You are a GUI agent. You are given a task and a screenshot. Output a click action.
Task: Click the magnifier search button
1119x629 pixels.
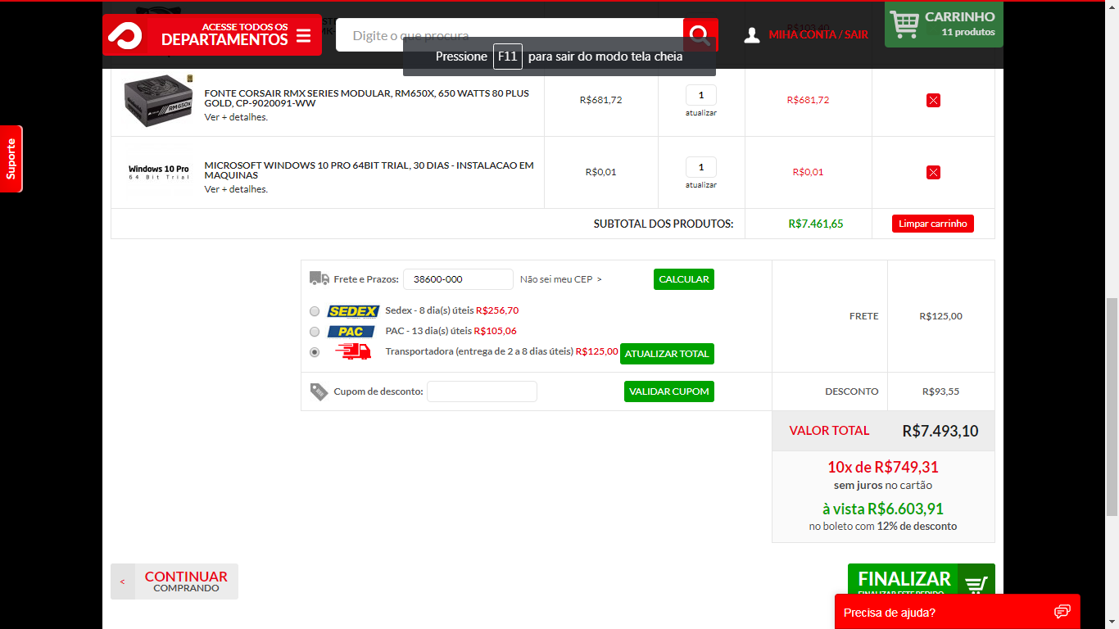(x=700, y=35)
